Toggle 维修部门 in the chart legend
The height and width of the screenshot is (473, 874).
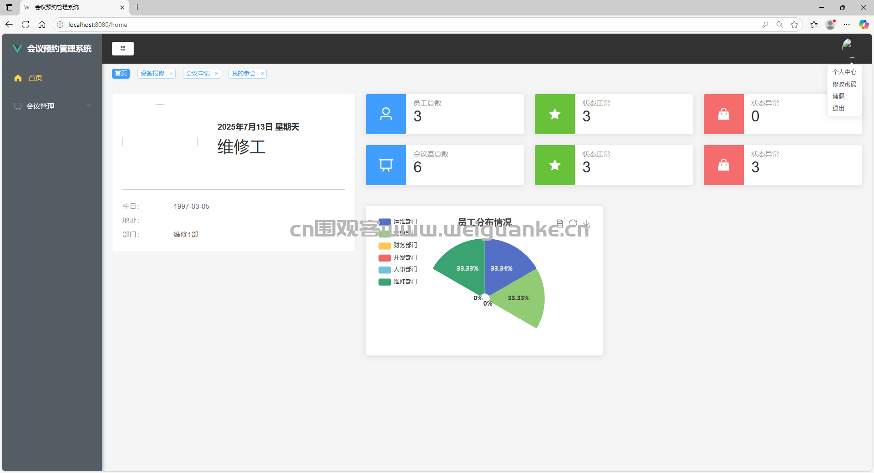[x=398, y=282]
